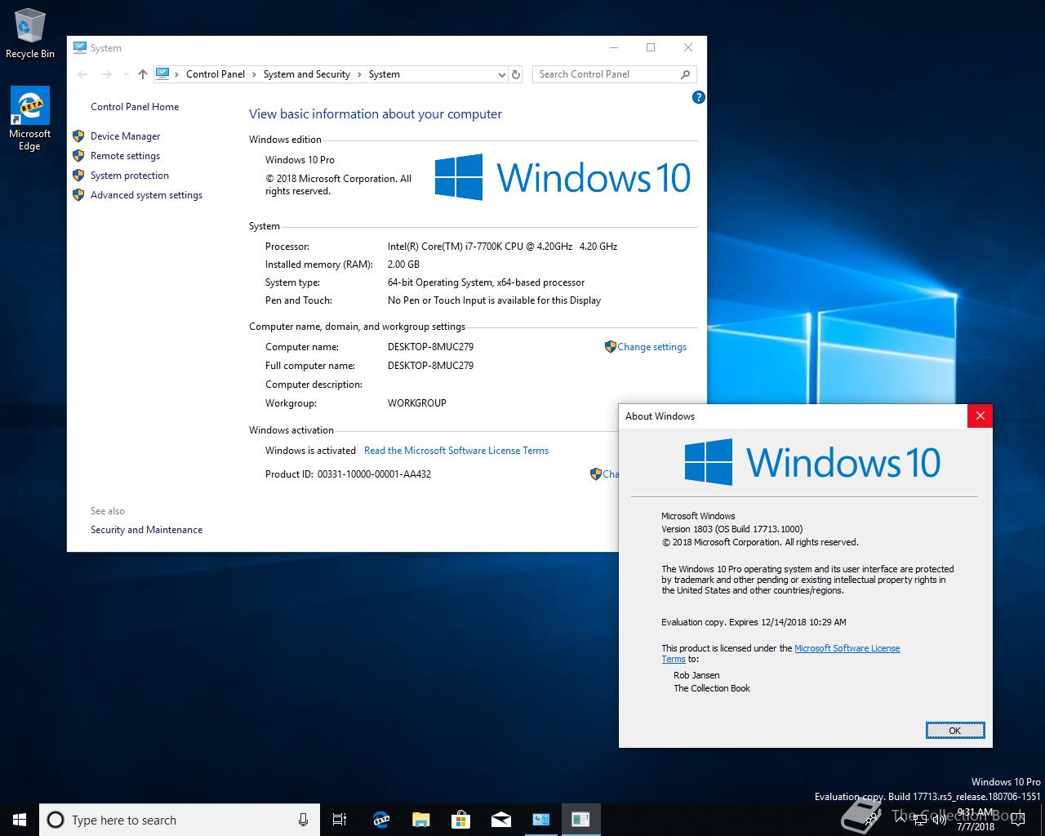1045x836 pixels.
Task: Open Task View from the taskbar
Action: [340, 820]
